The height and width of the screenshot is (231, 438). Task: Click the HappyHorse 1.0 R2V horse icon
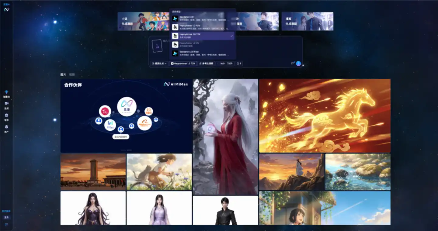pyautogui.click(x=175, y=27)
